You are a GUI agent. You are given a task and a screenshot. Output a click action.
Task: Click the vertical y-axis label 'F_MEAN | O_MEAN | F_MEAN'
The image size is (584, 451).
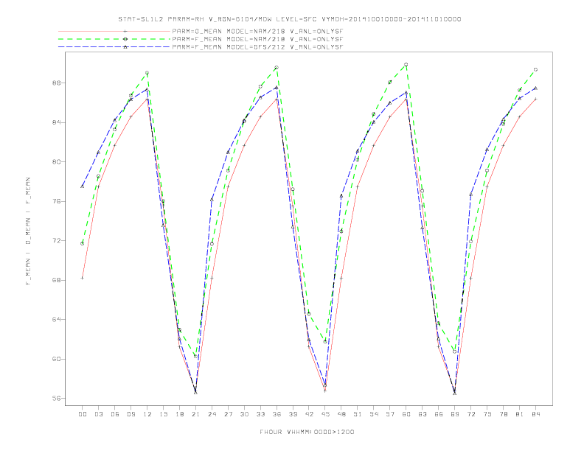pyautogui.click(x=28, y=231)
